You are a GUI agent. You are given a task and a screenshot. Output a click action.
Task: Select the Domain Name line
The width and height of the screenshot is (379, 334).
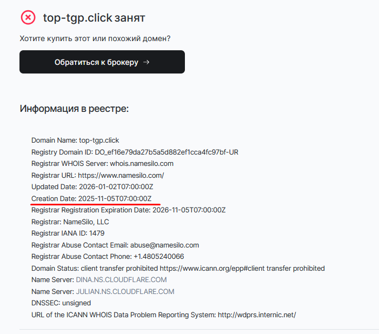75,141
